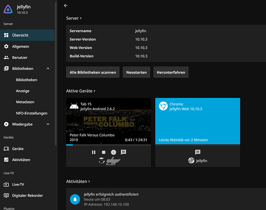Collapse the Bibliotheken submenu
This screenshot has height=210, width=266.
pyautogui.click(x=48, y=68)
